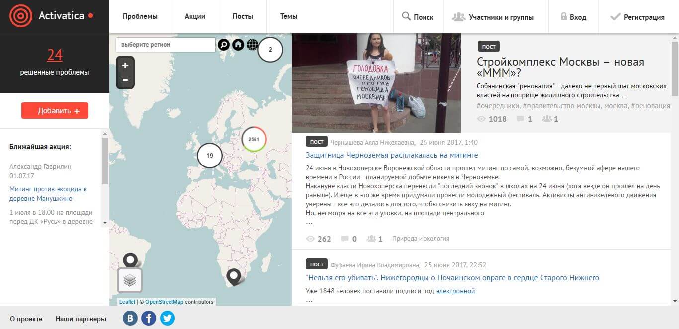This screenshot has width=679, height=329.
Task: Expand the 19 cluster over Europe
Action: pos(210,156)
